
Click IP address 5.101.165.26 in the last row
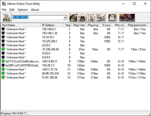pos(50,77)
